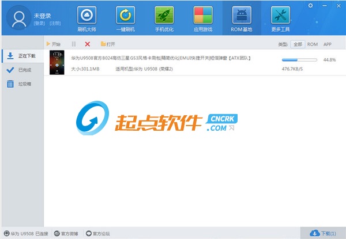The width and height of the screenshot is (346, 239).
Task: Open the ROM基地 android icon
Action: 242,15
